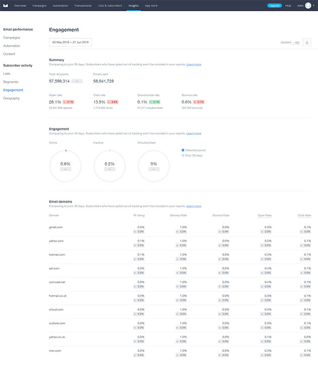Image resolution: width=318 pixels, height=384 pixels.
Task: Click Learn more in Email domains section
Action: [194, 206]
